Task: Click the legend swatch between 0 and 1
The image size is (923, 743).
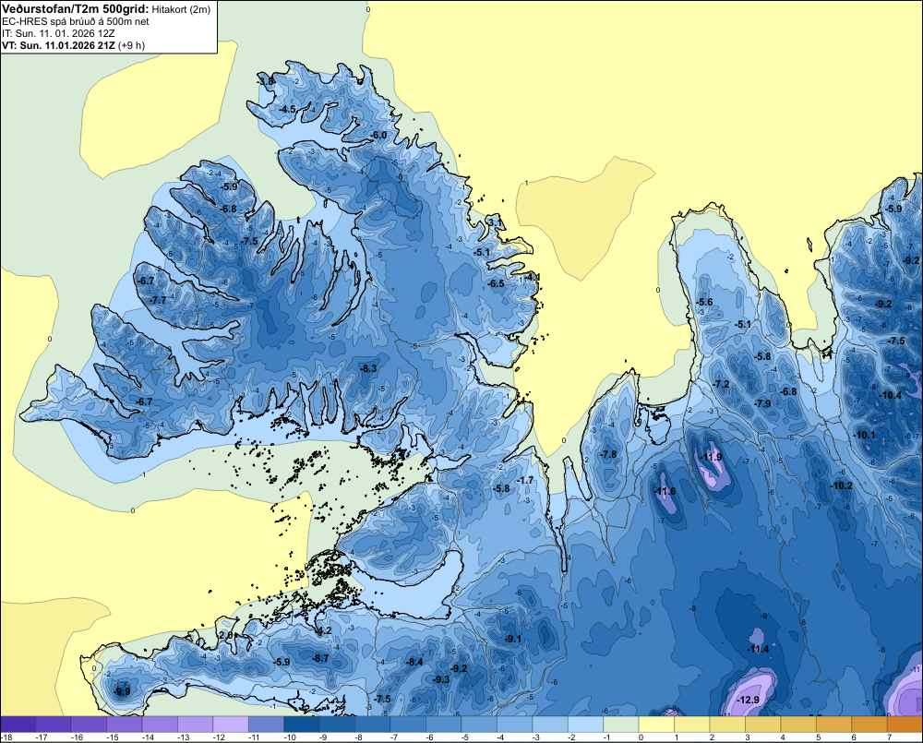Action: click(x=656, y=724)
